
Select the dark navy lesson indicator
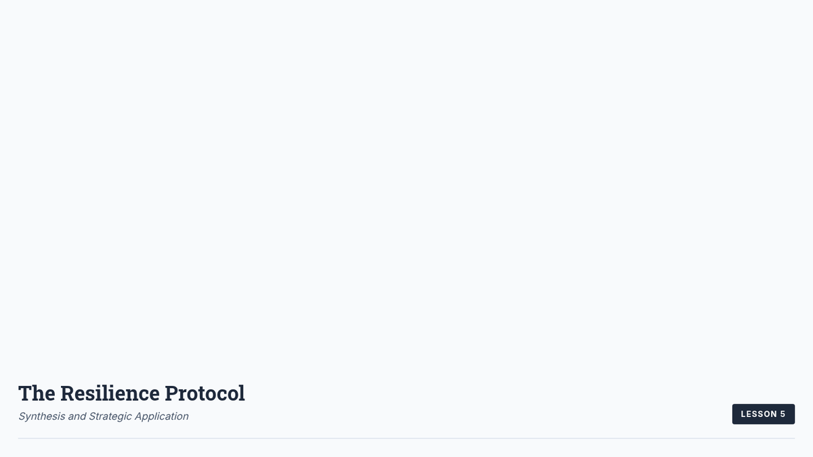(x=763, y=414)
